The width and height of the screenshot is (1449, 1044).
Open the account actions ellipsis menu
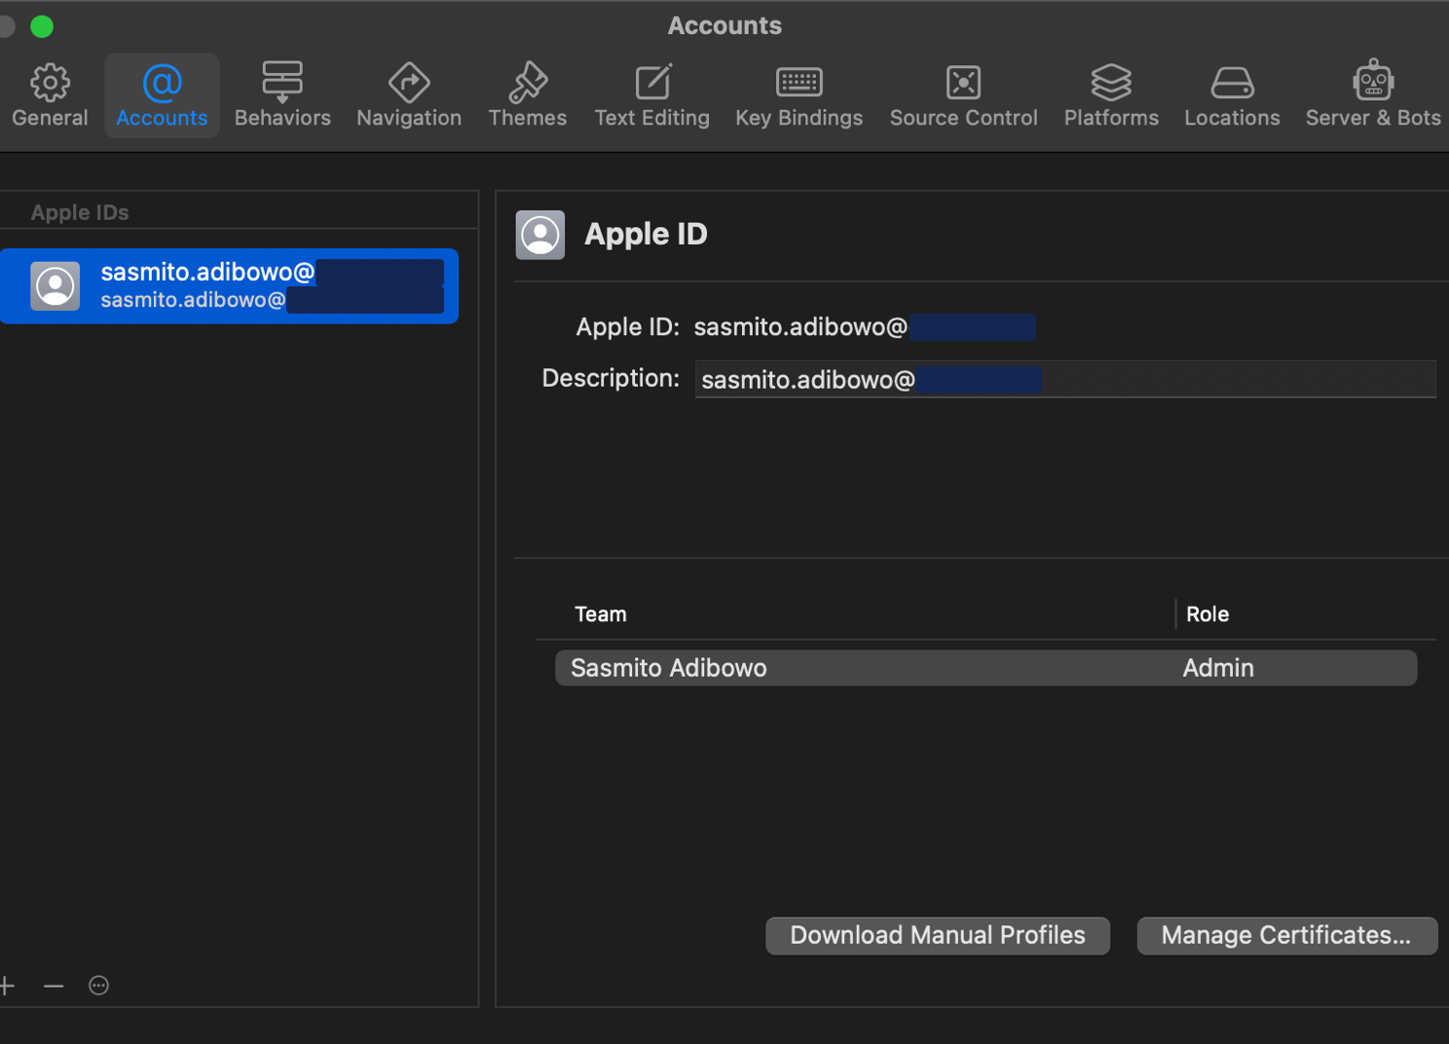tap(98, 986)
